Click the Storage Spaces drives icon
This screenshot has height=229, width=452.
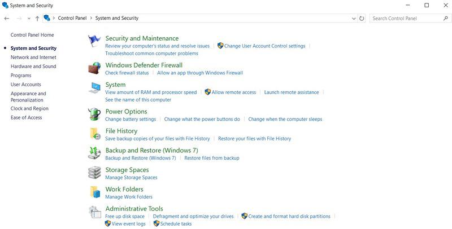click(x=94, y=173)
